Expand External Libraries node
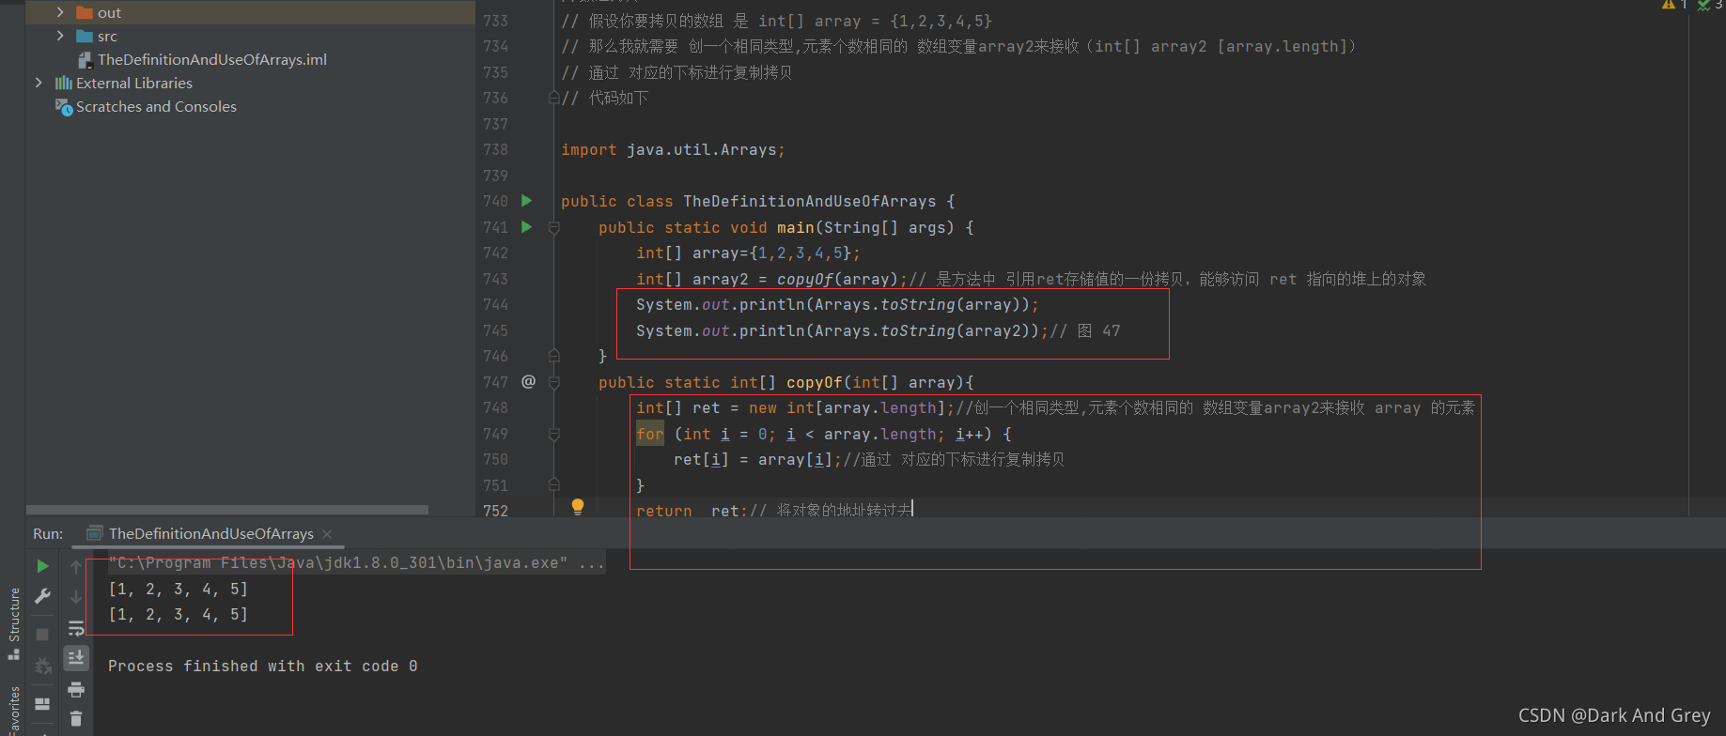1726x736 pixels. coord(39,83)
